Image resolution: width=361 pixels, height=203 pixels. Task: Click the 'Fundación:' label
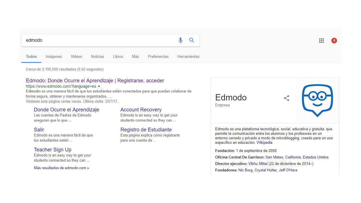[x=225, y=151]
